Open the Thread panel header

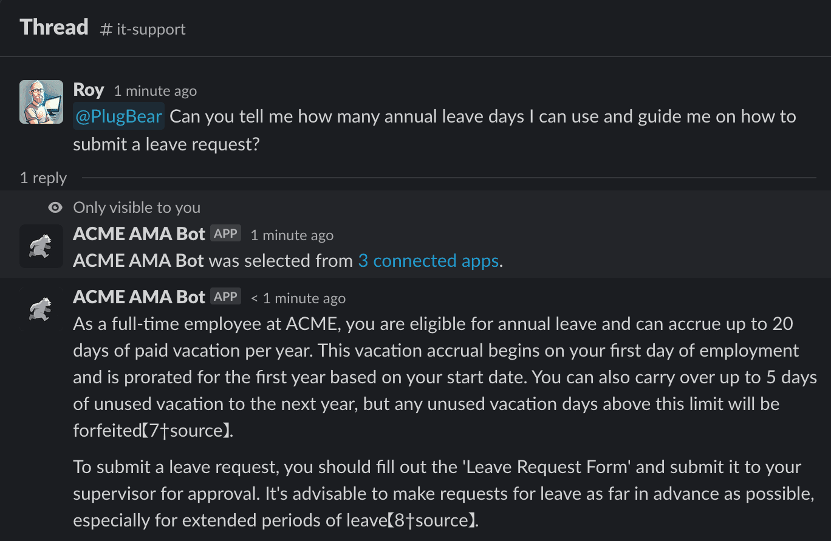coord(53,27)
